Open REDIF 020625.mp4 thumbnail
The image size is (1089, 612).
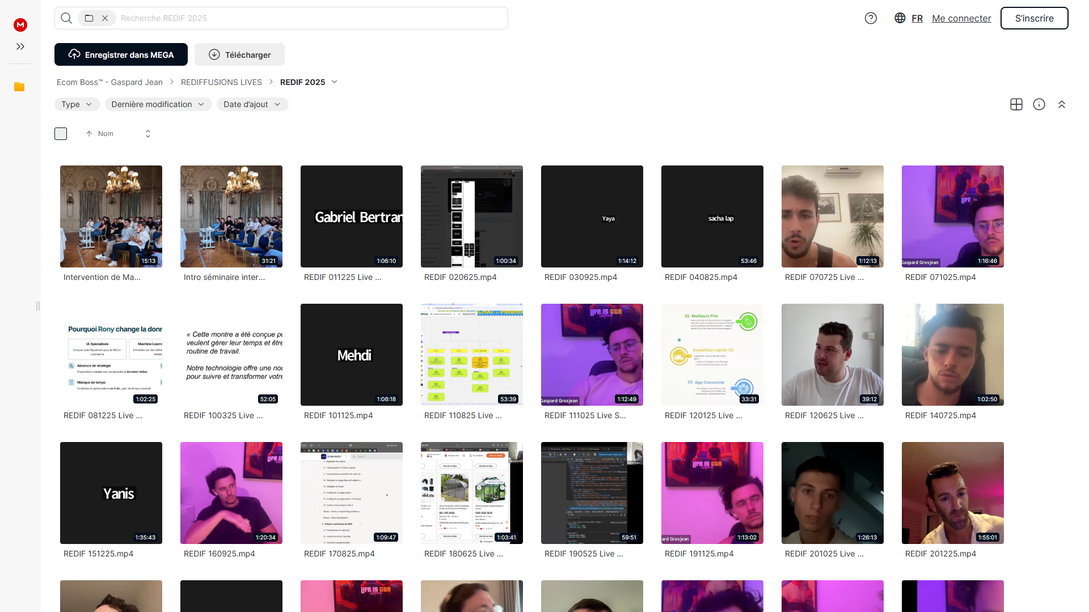pyautogui.click(x=472, y=216)
